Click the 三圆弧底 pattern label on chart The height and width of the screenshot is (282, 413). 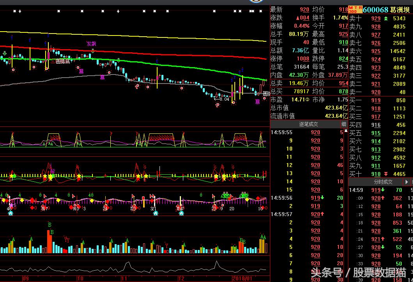click(60, 61)
